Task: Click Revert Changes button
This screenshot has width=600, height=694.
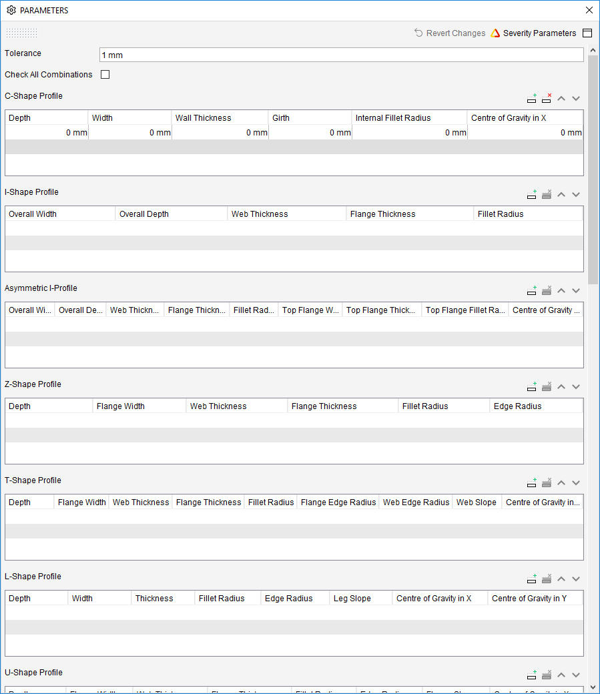Action: [450, 33]
